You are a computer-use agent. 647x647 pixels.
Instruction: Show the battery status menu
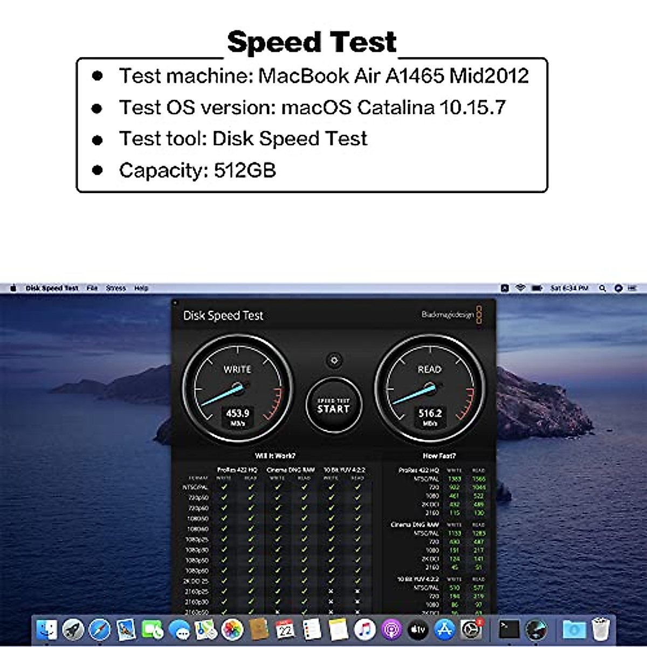[537, 288]
